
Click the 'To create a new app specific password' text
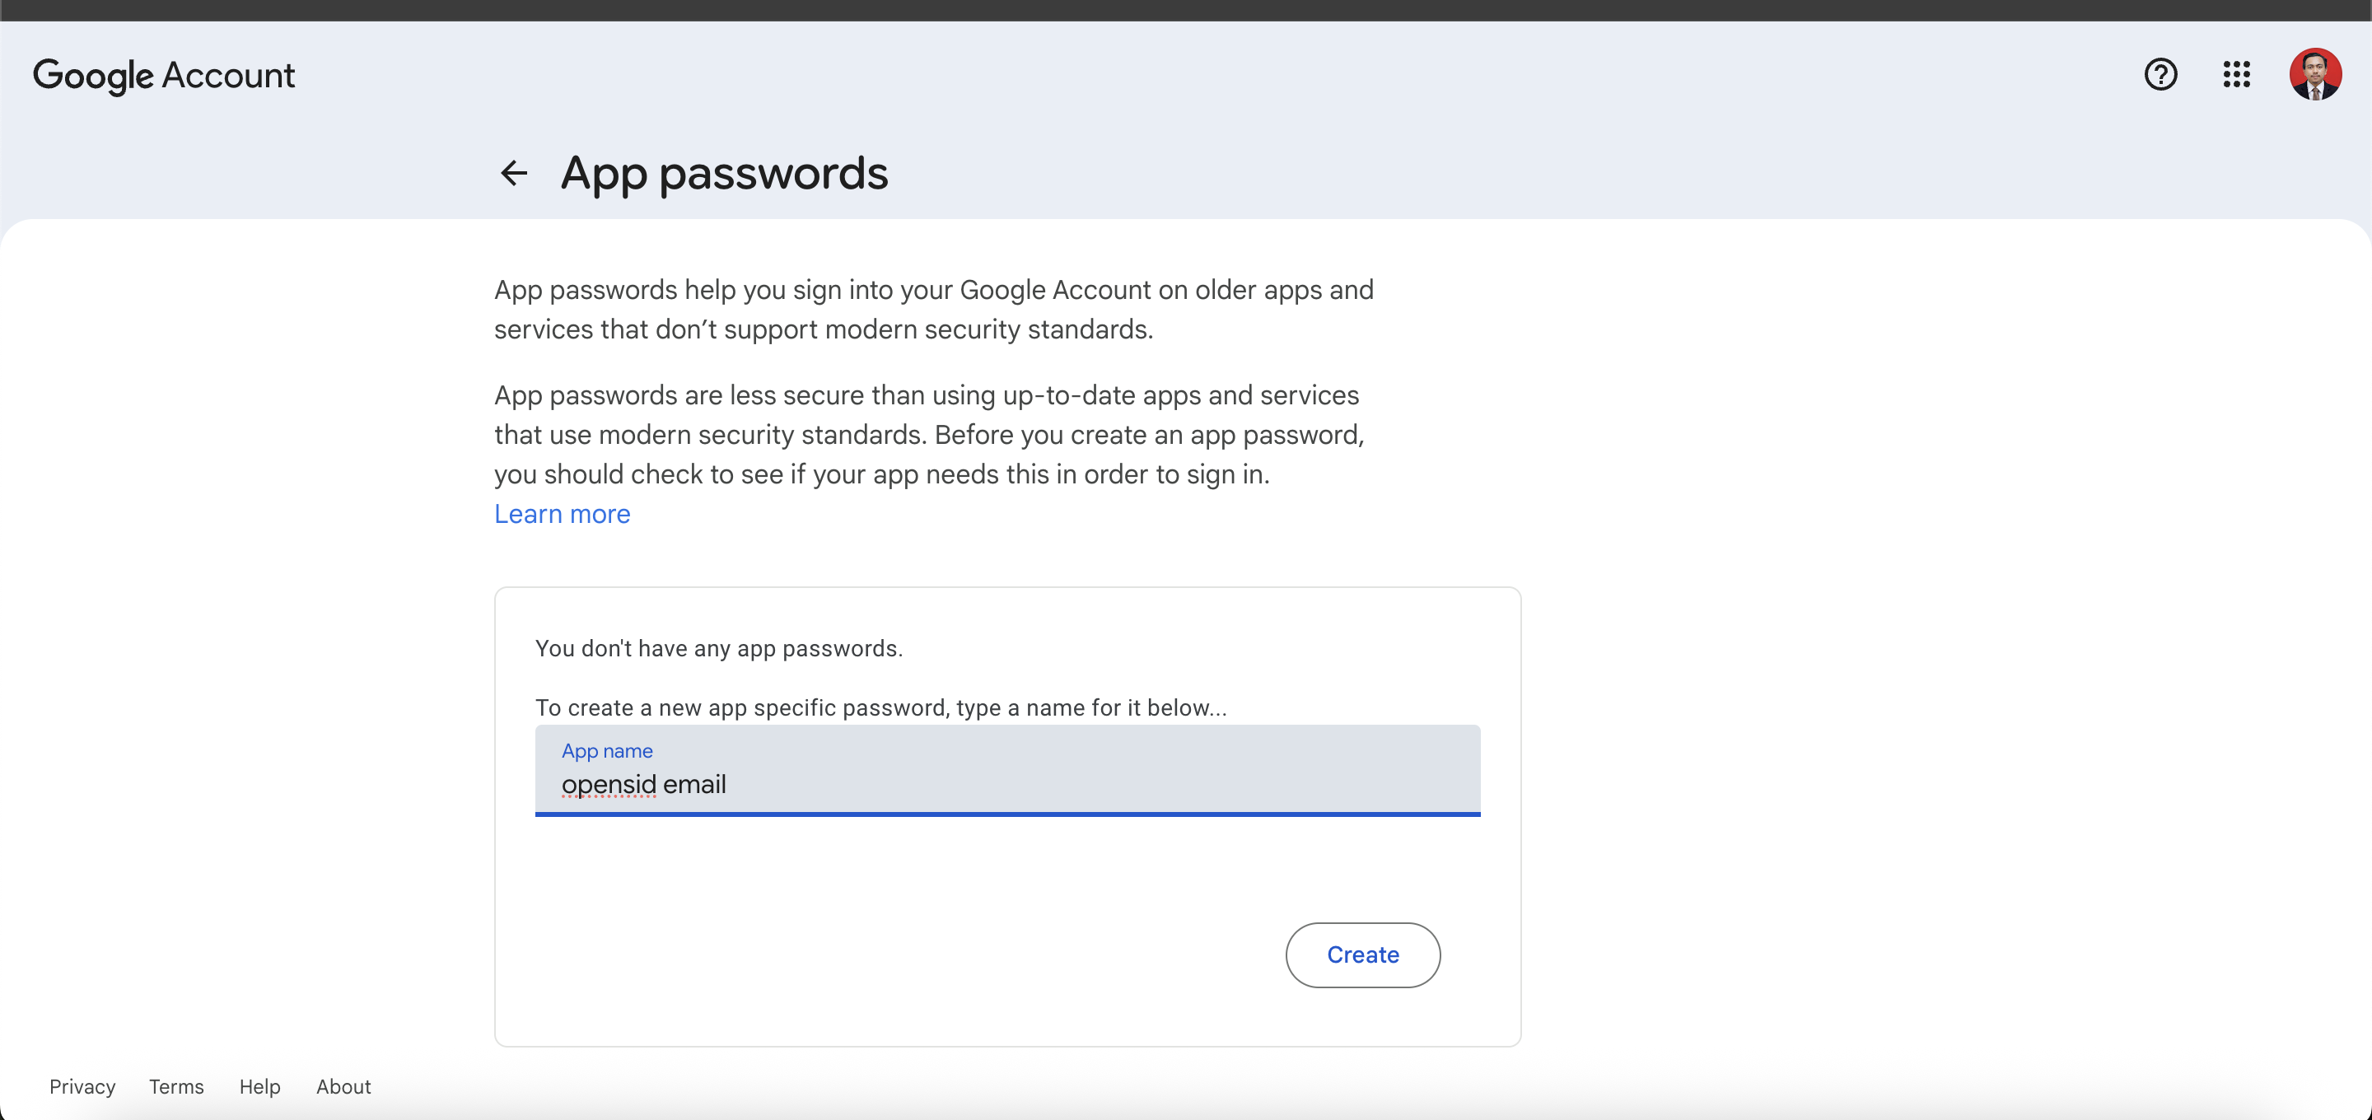[880, 707]
